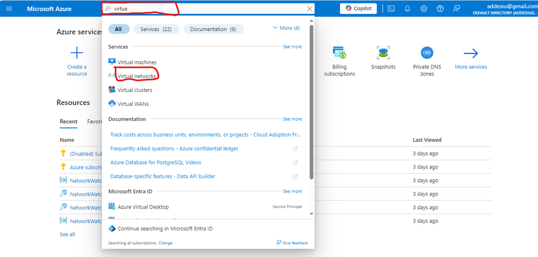Click the Microsoft Azure home title
Viewport: 538px width, 257px height.
(50, 9)
